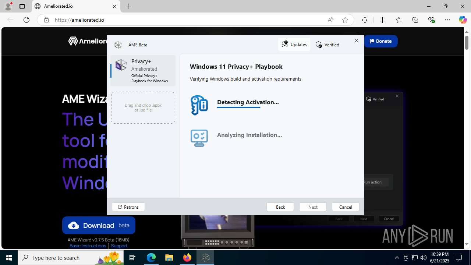Open Firefox from the taskbar
Viewport: 471px width, 265px height.
(187, 258)
